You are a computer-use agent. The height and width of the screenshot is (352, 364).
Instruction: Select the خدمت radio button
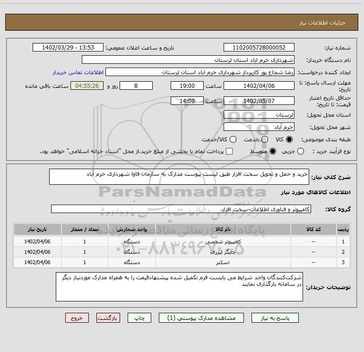265,139
